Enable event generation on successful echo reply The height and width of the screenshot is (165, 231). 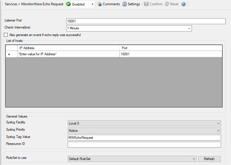click(x=6, y=35)
